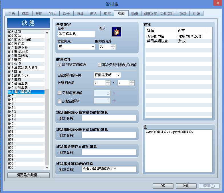Select state 041:迴力鏢型態
This screenshot has width=224, height=193.
[x=26, y=92]
